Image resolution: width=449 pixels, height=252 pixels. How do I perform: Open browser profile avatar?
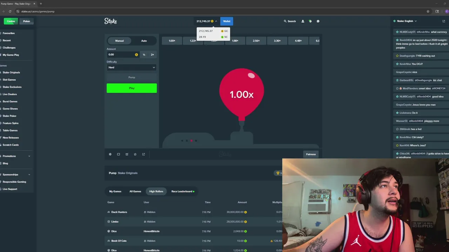pos(447,11)
